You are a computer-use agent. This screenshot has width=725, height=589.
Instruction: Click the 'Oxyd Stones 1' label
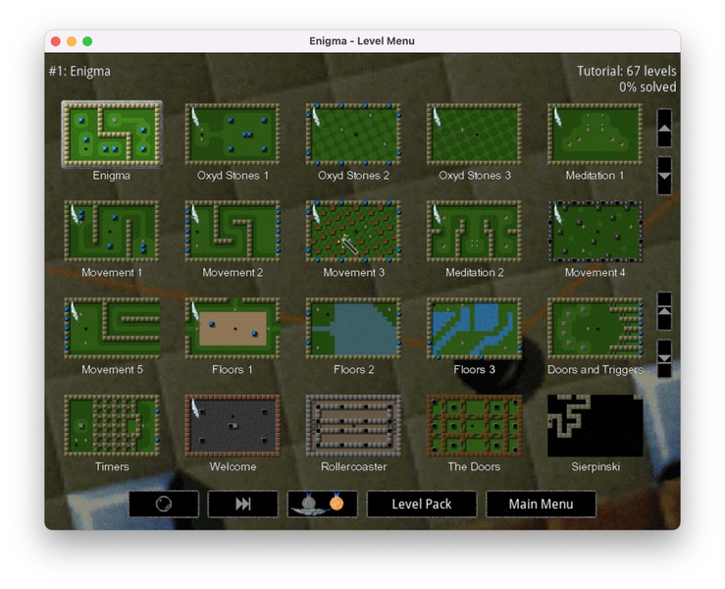tap(233, 176)
